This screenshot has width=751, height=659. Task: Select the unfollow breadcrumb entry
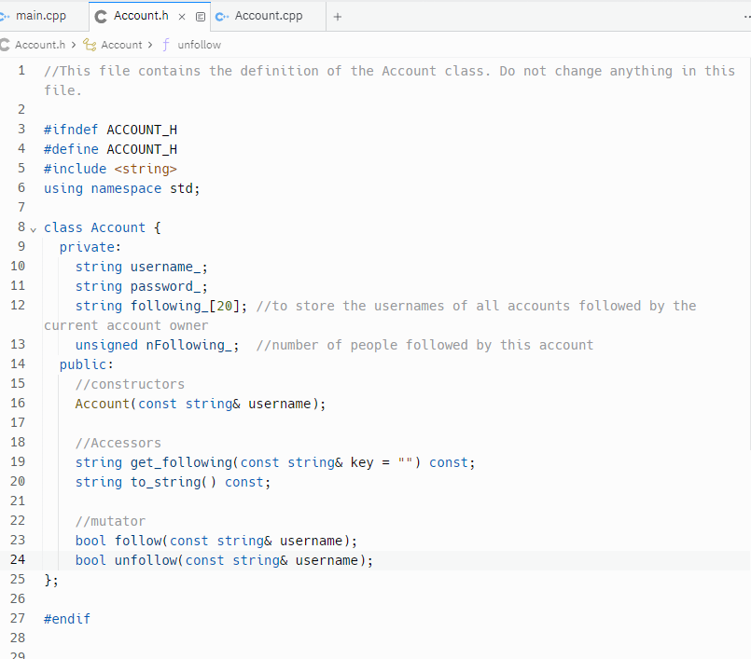pyautogui.click(x=201, y=44)
